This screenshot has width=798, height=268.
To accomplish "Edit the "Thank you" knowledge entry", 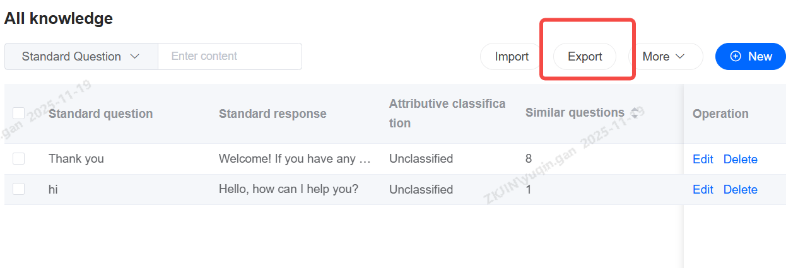I will [703, 159].
